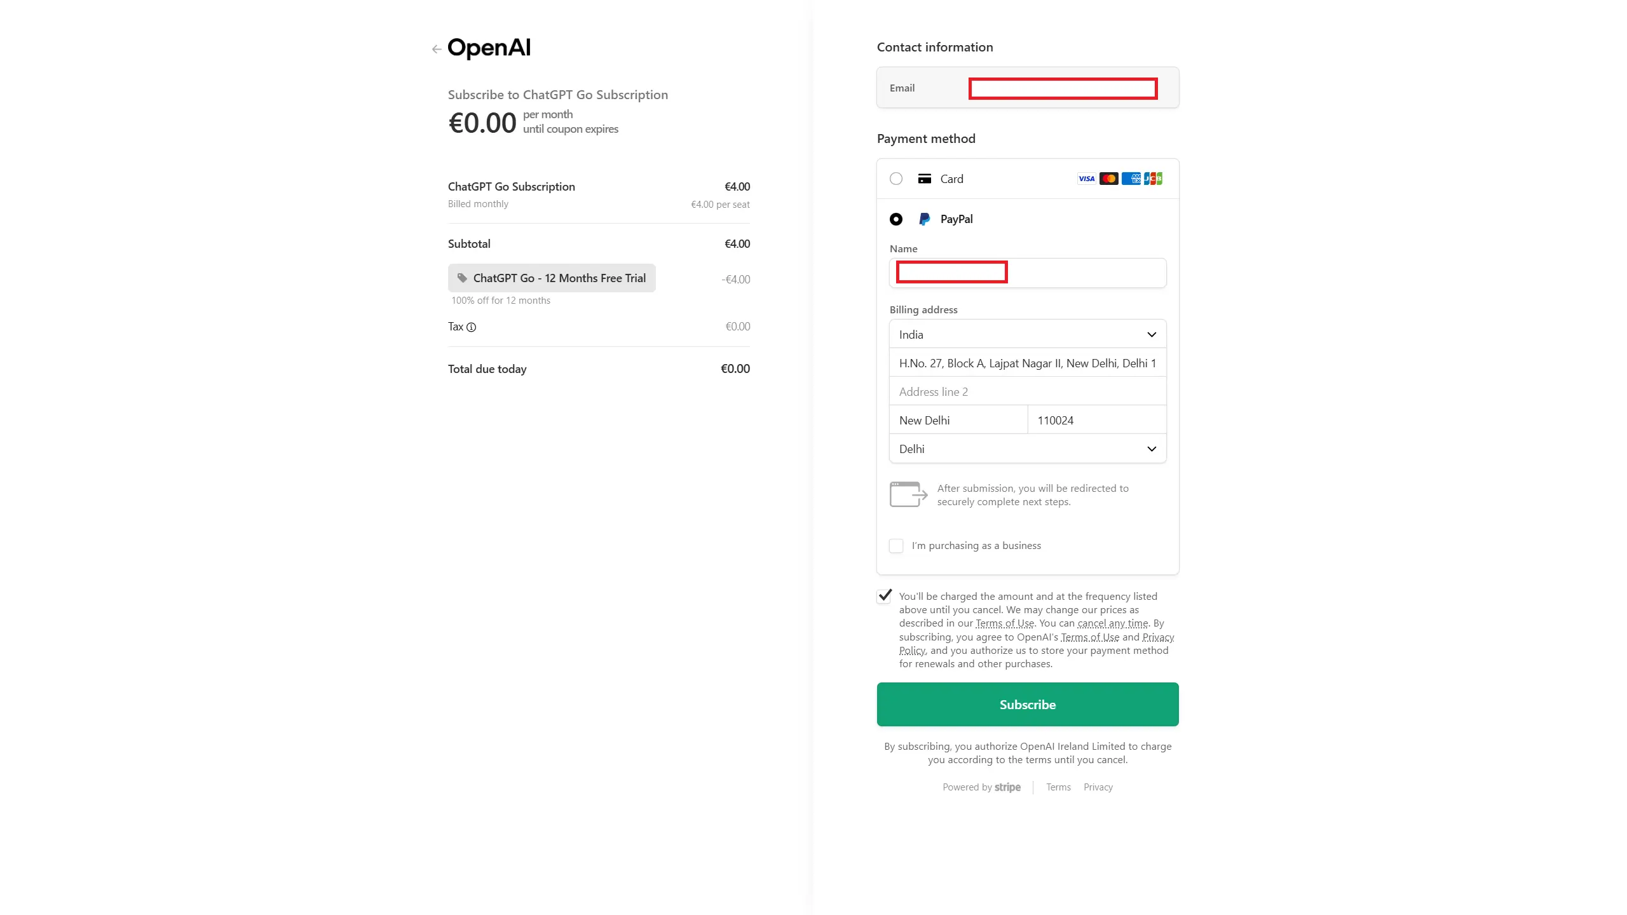This screenshot has height=915, width=1627.
Task: Click the coupon tag icon
Action: (x=462, y=278)
